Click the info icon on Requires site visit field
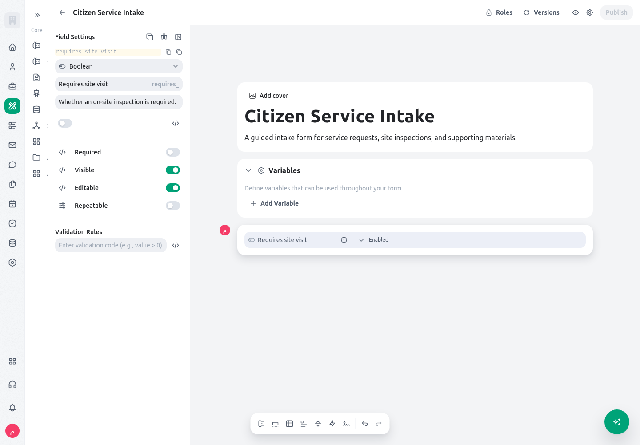The width and height of the screenshot is (640, 445). 344,240
